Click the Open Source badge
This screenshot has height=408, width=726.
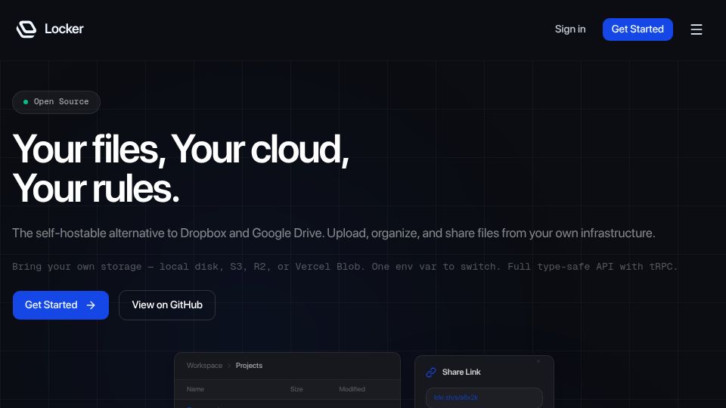[x=56, y=102]
